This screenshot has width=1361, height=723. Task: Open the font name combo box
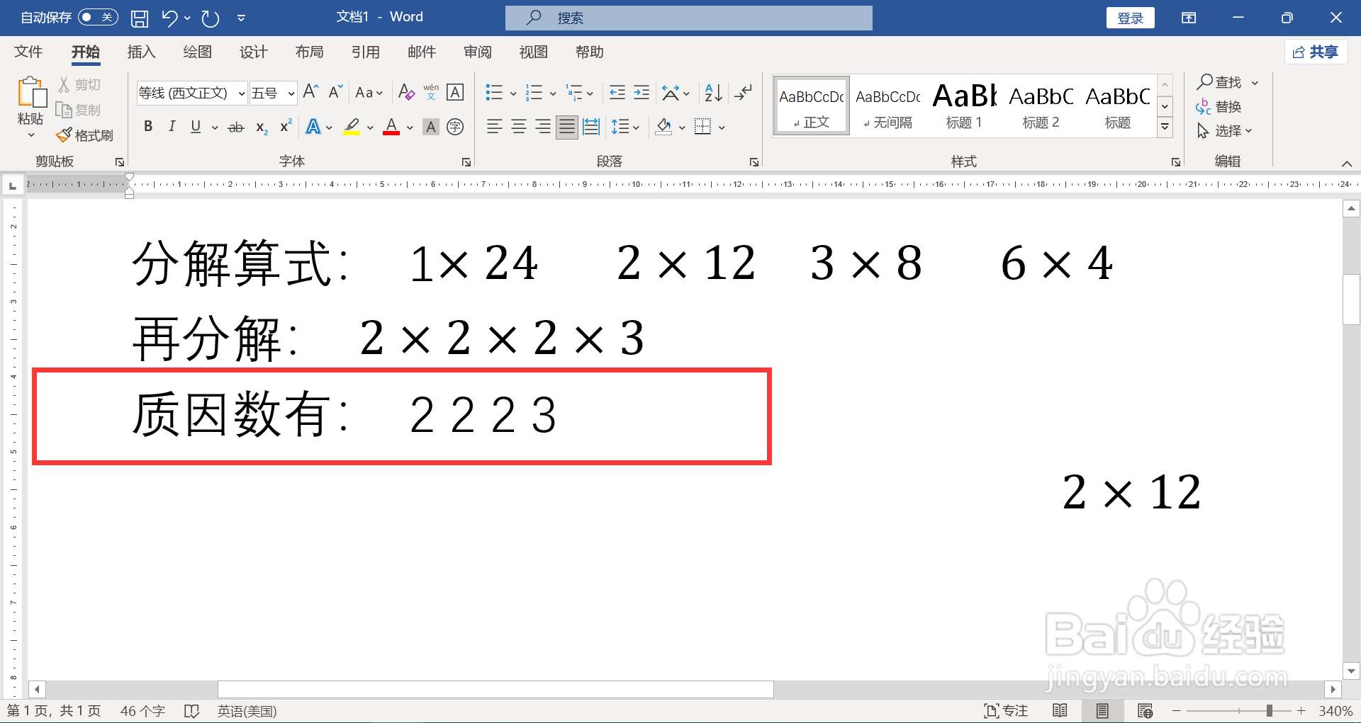click(191, 93)
